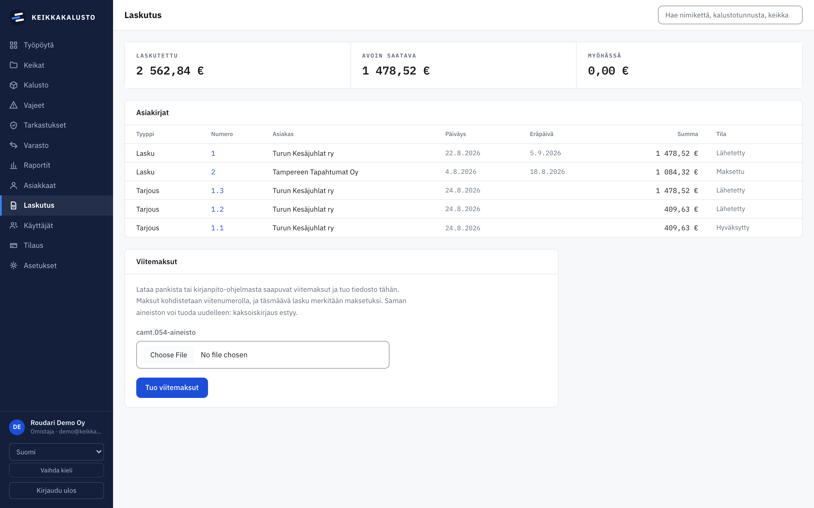This screenshot has height=508, width=814.
Task: Open quote 1.3 link
Action: (x=217, y=190)
